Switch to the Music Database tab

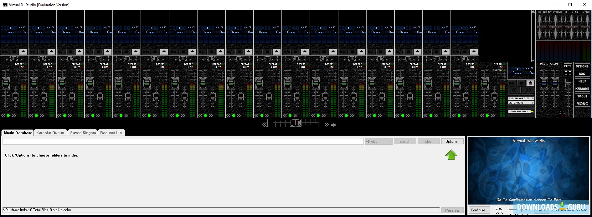tap(18, 133)
